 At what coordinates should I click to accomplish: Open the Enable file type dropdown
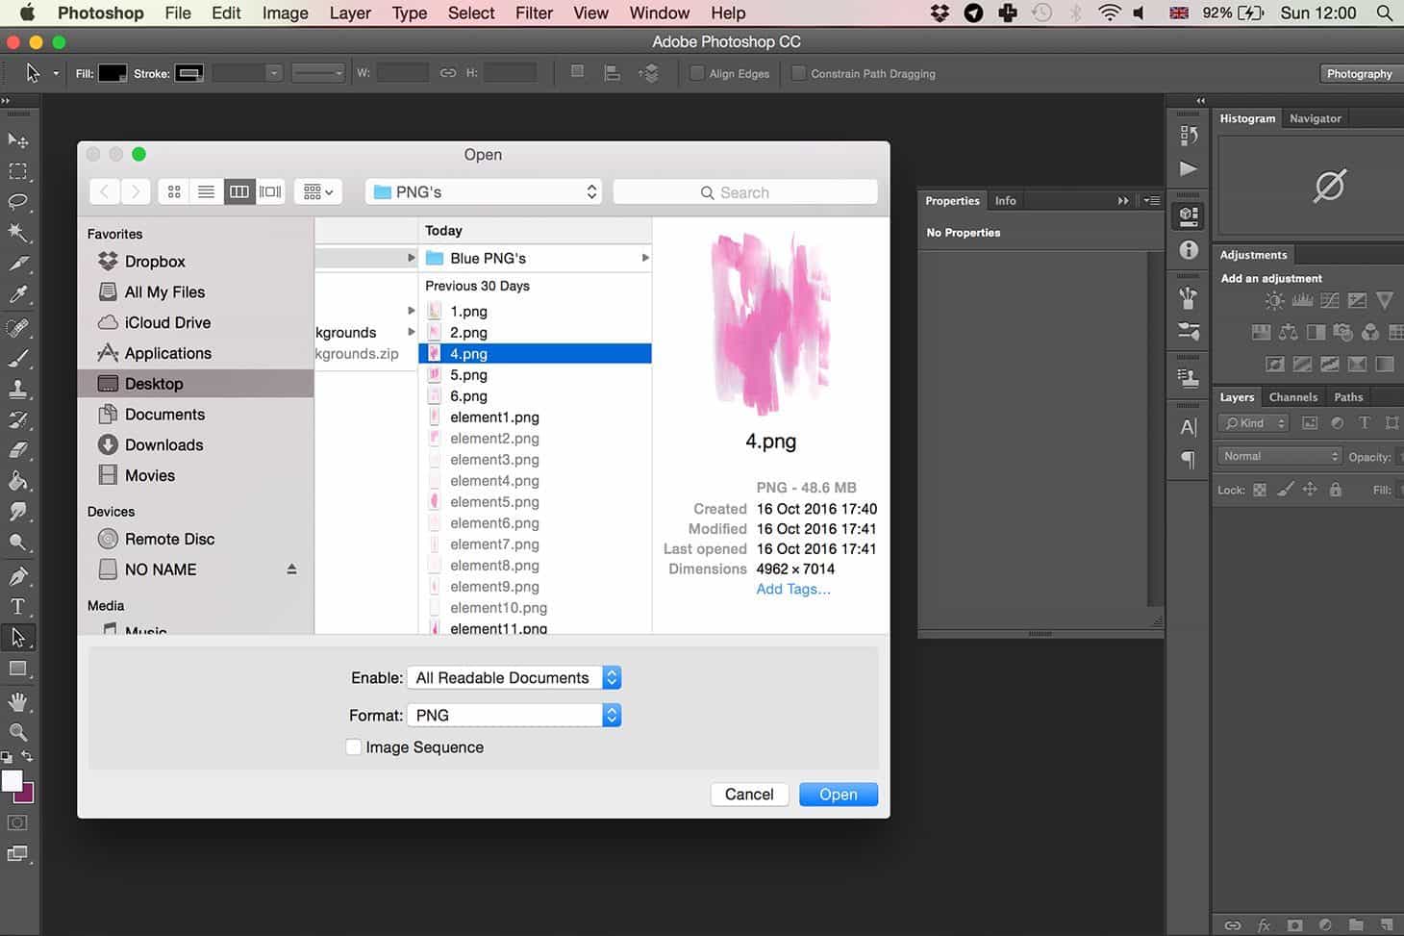[514, 678]
